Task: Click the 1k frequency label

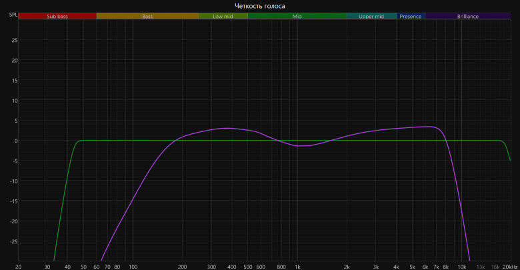Action: tap(297, 267)
